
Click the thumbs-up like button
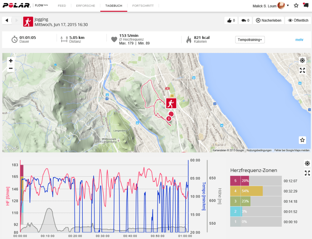coord(231,21)
